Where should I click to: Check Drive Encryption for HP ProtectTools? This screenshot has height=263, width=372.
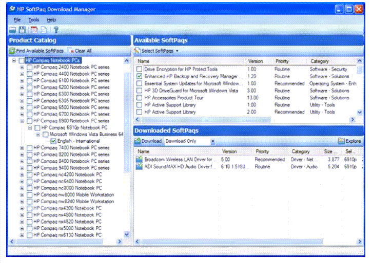click(x=140, y=69)
